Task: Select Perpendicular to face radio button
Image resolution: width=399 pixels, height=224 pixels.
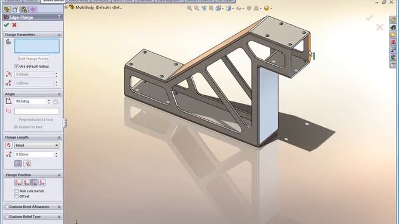Action: 16,119
